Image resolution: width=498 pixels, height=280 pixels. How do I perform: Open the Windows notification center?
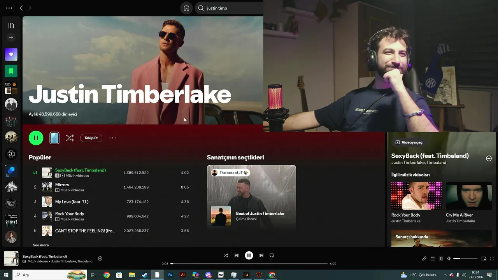pos(489,275)
